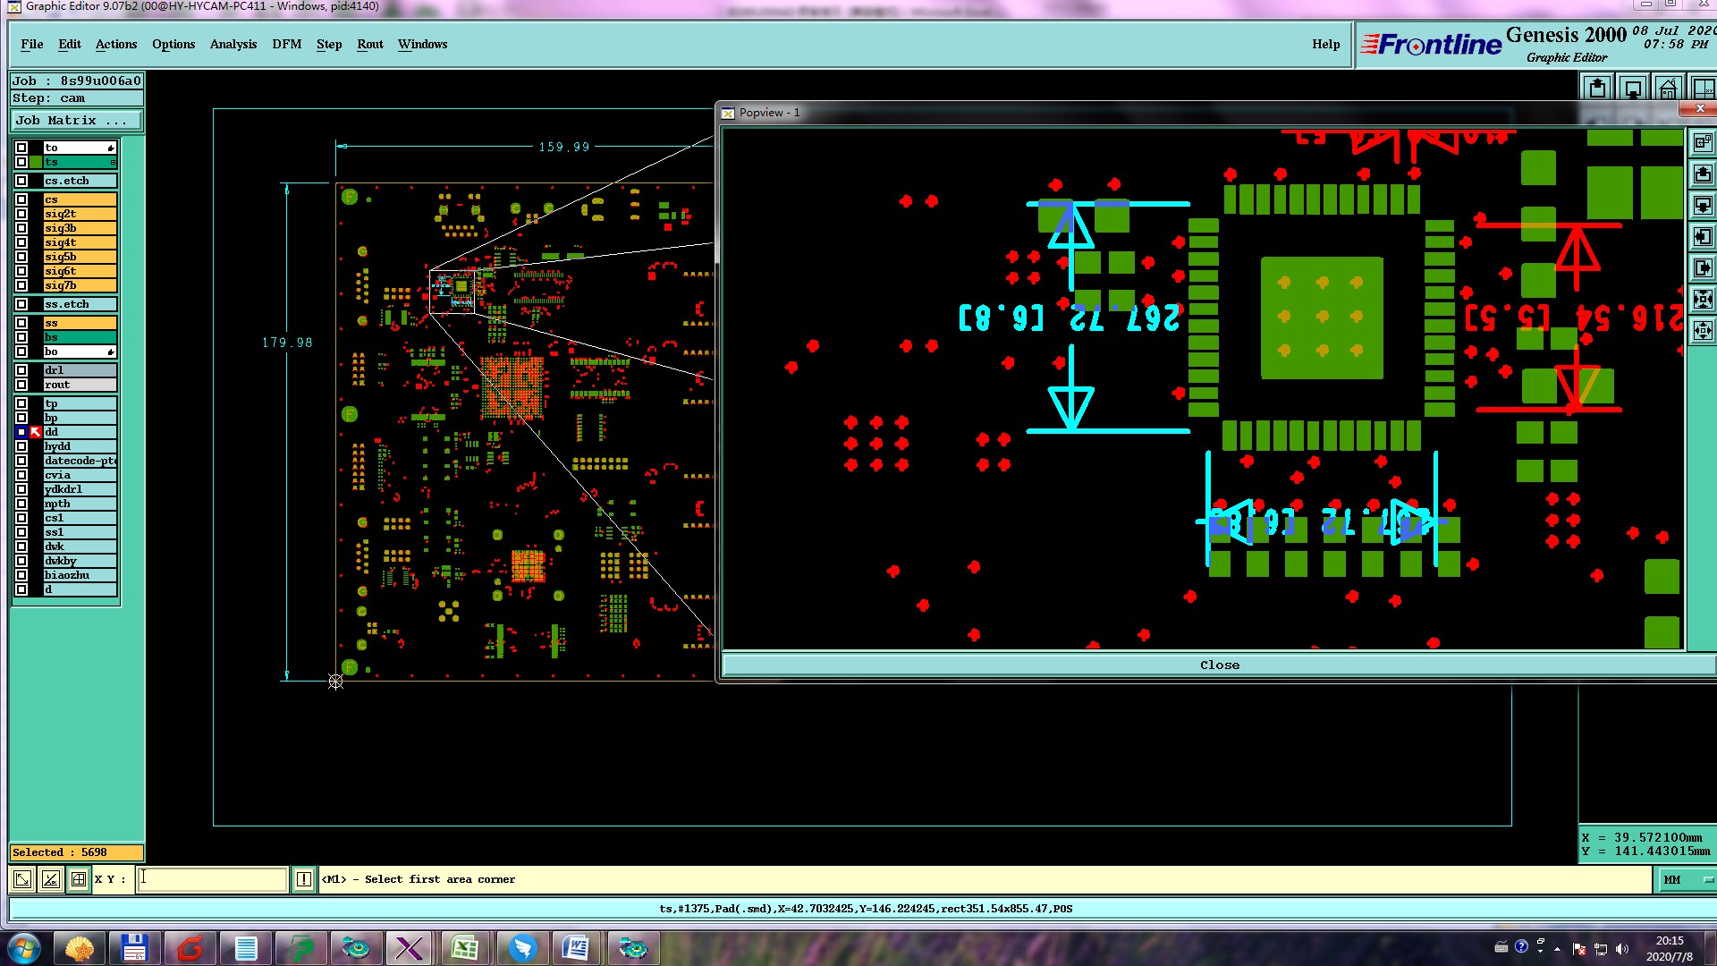1717x966 pixels.
Task: Click the exclamation mark icon beside XY field
Action: coord(304,879)
